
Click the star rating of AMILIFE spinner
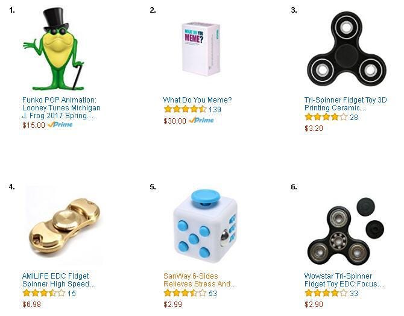pos(44,293)
